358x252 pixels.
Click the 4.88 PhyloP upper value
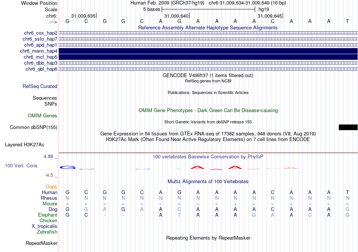tap(48, 156)
